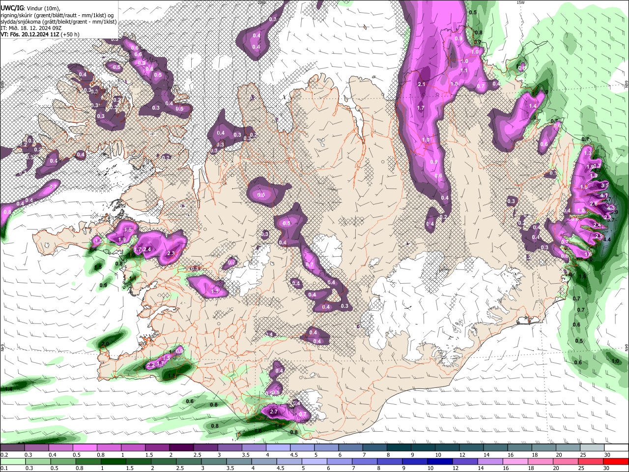Click the 0.9 rain value off the west coast
This screenshot has width=629, height=472.
pyautogui.click(x=103, y=285)
